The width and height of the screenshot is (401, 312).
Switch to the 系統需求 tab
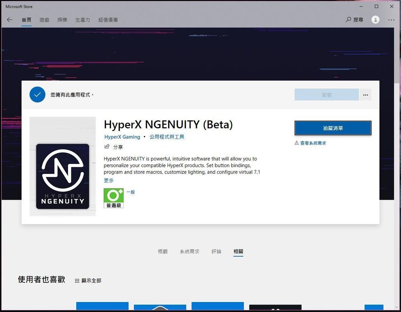tap(189, 251)
